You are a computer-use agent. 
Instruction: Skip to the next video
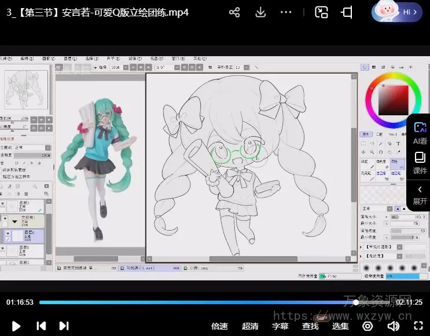pos(64,326)
